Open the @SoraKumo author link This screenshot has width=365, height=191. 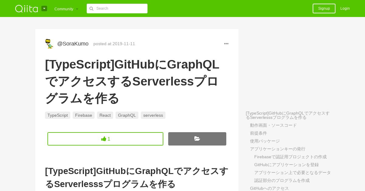pyautogui.click(x=73, y=44)
